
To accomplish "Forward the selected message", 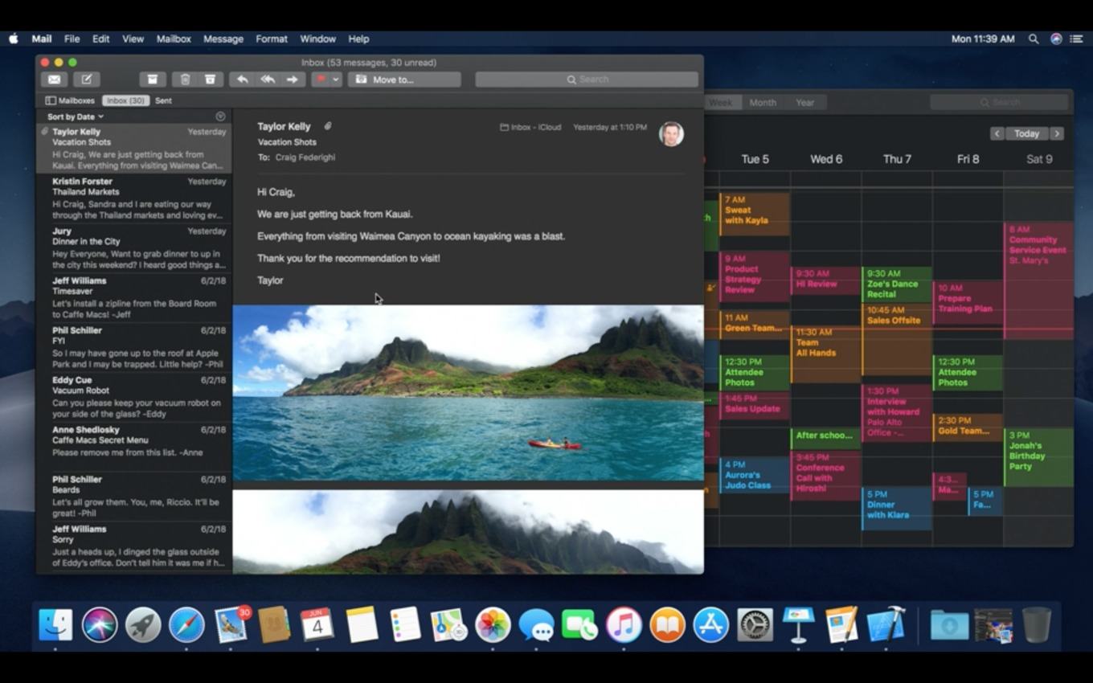I will click(x=293, y=80).
